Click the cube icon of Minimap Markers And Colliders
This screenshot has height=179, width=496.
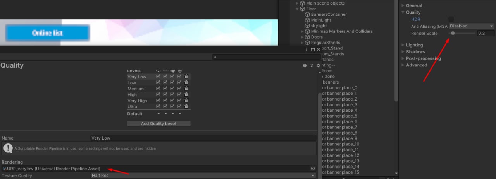click(307, 31)
